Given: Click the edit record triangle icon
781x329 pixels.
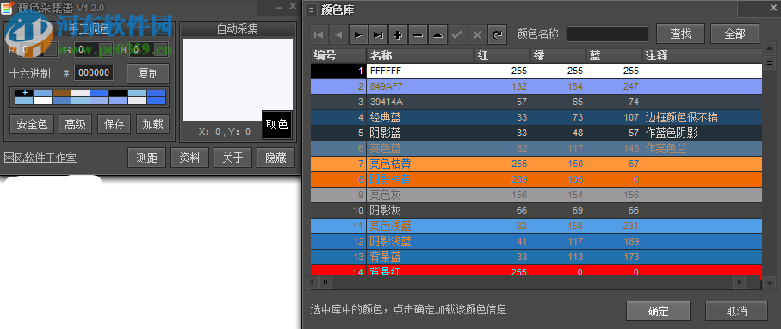Looking at the screenshot, I should (x=437, y=34).
